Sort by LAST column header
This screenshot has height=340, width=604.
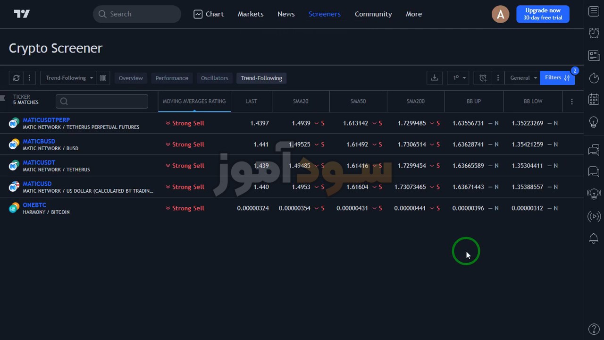251,101
